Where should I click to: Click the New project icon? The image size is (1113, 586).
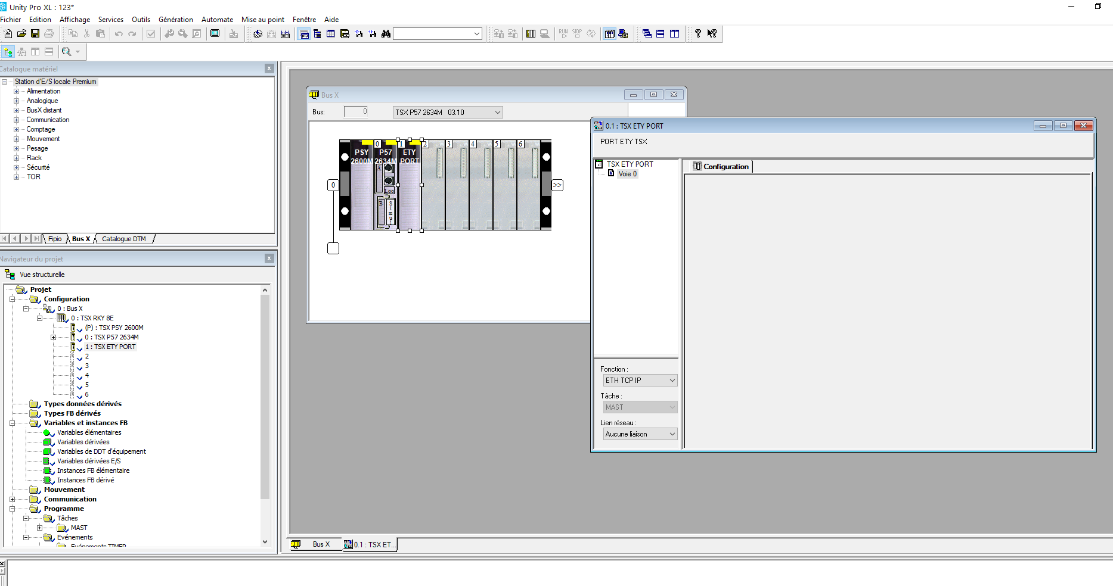point(8,34)
